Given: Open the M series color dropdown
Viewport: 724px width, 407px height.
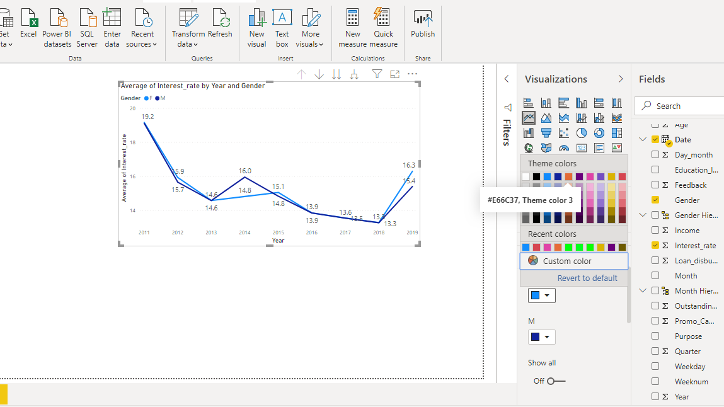Looking at the screenshot, I should point(541,338).
